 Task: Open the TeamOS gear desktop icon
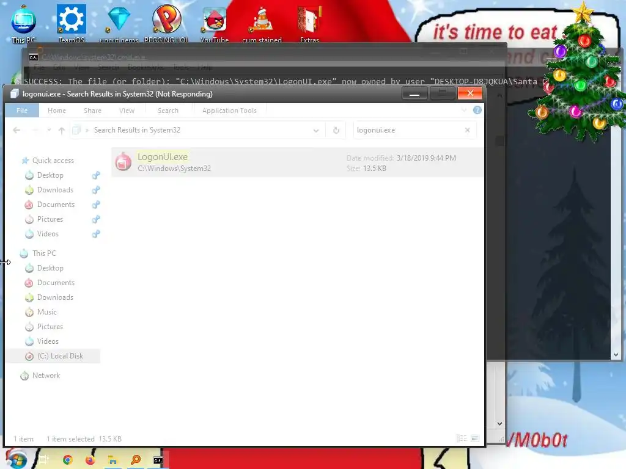pos(71,23)
